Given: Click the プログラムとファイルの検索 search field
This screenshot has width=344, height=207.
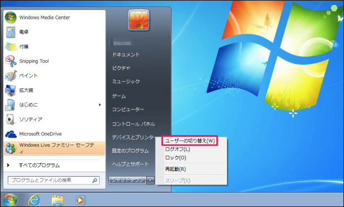Looking at the screenshot, I should click(x=53, y=181).
